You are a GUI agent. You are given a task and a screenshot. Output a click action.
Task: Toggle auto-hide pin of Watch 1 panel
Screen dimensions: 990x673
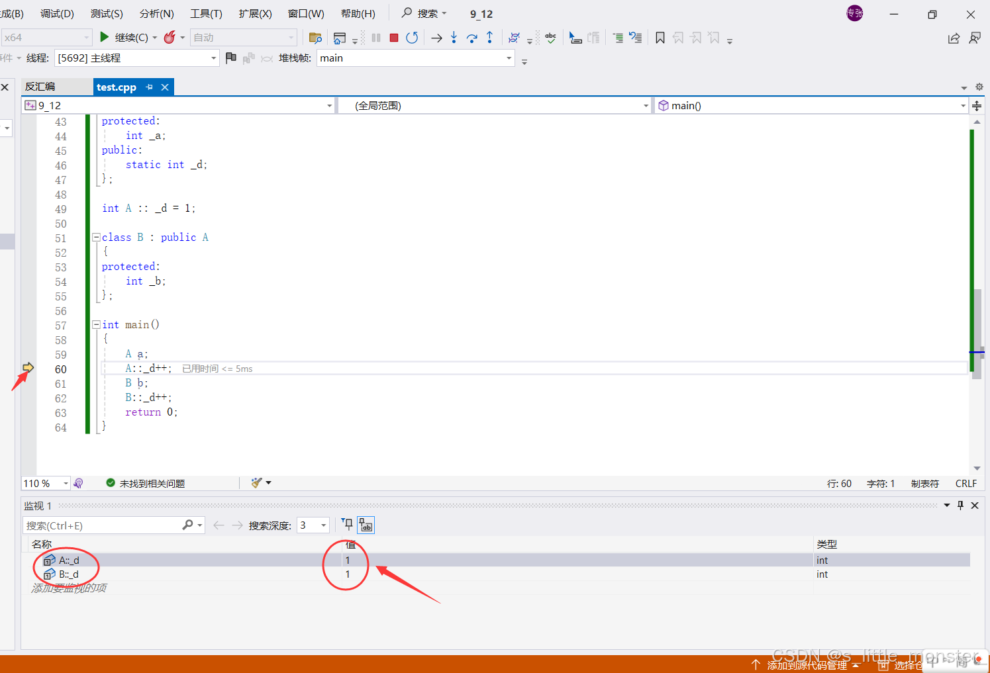pos(961,506)
